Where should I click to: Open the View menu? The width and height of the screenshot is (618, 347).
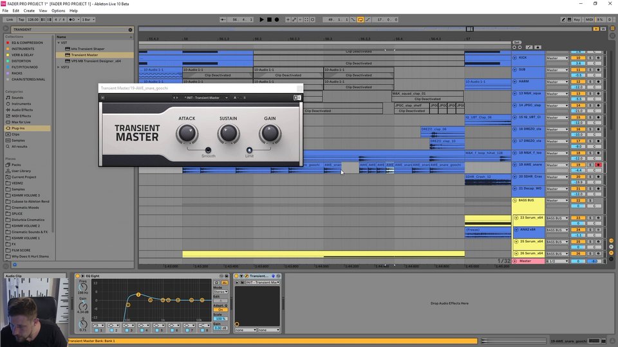[43, 11]
